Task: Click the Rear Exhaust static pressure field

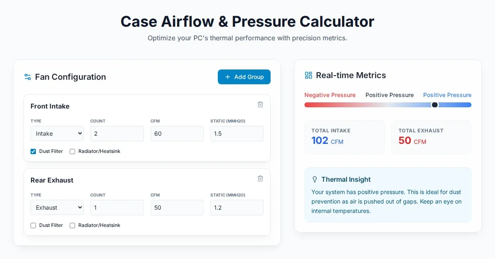Action: click(237, 208)
